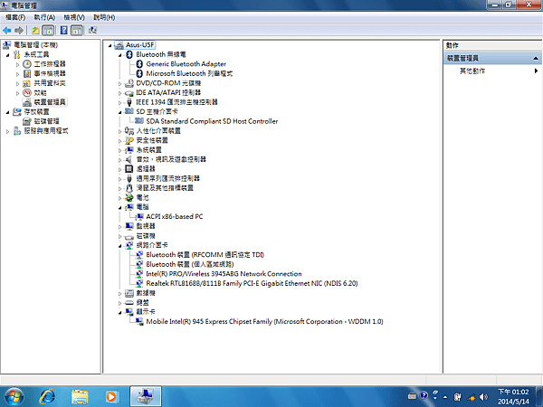Screen dimensions: 543x407
Task: Select the 電池 category row
Action: click(x=142, y=197)
